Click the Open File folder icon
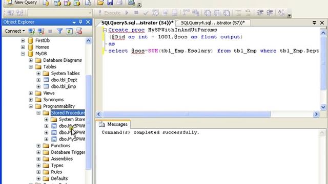Image resolution: width=328 pixels, height=184 pixels. pyautogui.click(x=100, y=3)
